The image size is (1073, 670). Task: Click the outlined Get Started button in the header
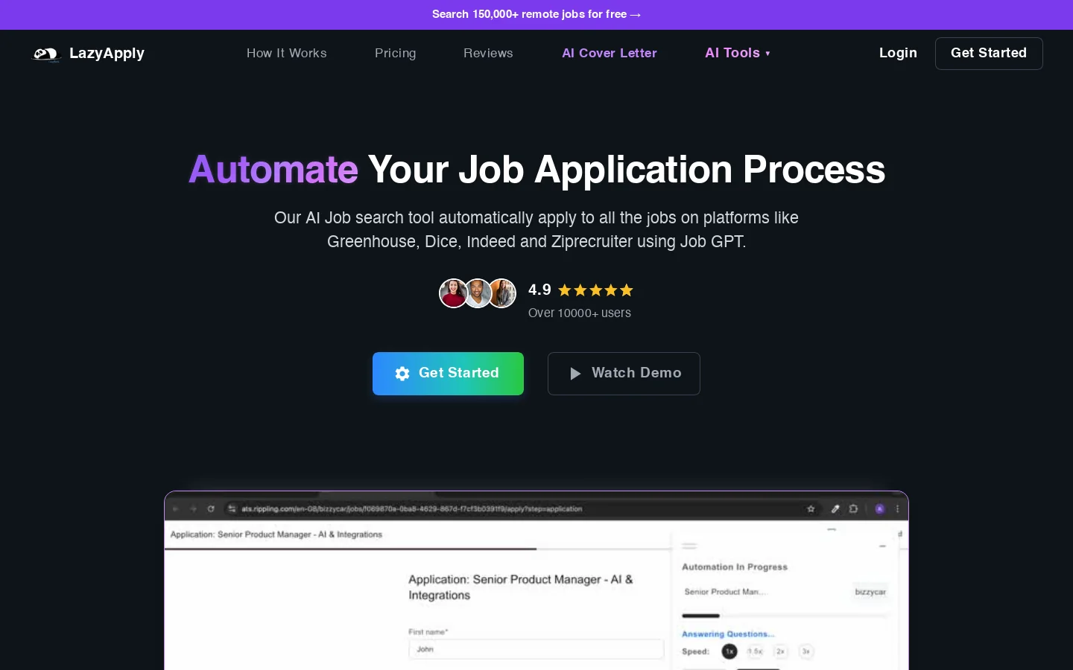click(989, 54)
